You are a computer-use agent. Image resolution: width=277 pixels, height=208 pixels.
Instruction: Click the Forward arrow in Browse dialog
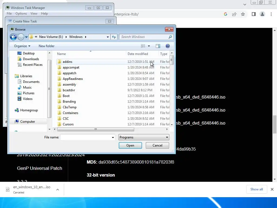tap(21, 37)
